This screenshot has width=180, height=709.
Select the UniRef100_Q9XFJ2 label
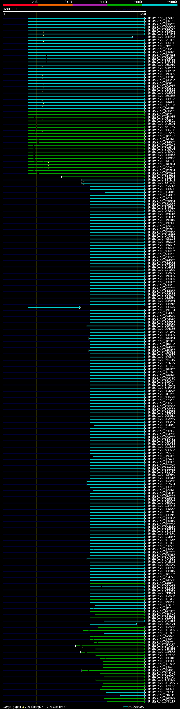point(161,605)
